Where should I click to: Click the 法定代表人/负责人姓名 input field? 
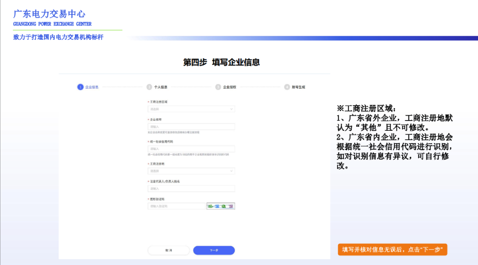pyautogui.click(x=191, y=188)
